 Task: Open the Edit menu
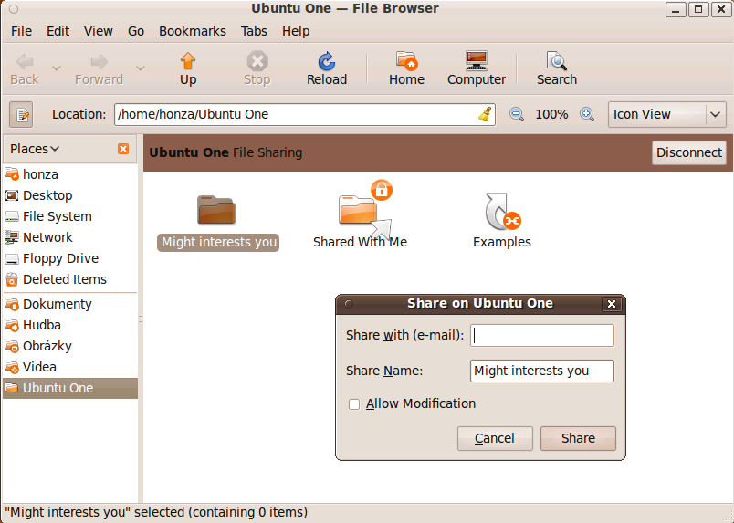(x=58, y=31)
